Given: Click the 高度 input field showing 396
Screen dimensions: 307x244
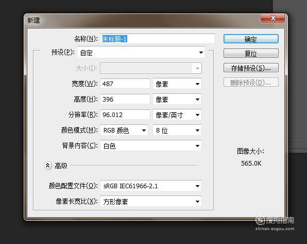Looking at the screenshot, I should pyautogui.click(x=125, y=99).
